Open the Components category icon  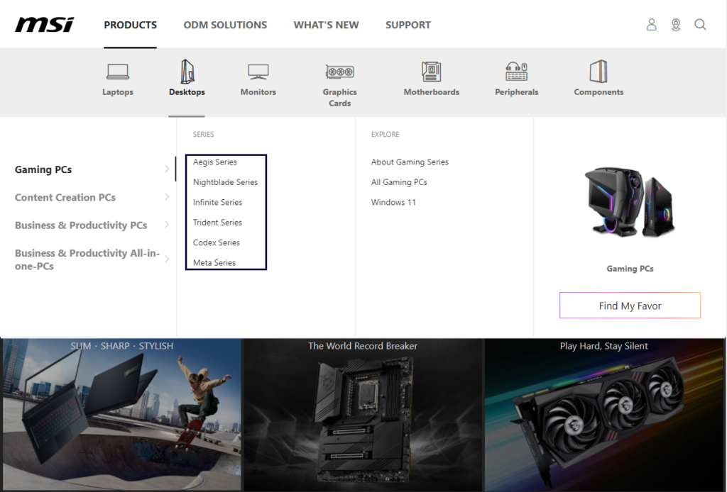pyautogui.click(x=598, y=72)
